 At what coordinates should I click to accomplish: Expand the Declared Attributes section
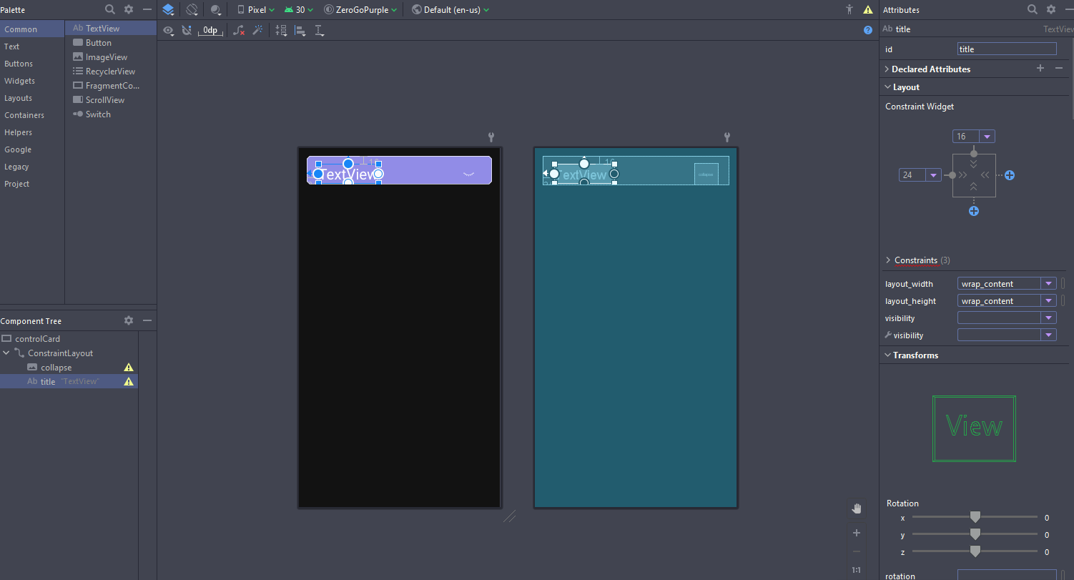[887, 69]
